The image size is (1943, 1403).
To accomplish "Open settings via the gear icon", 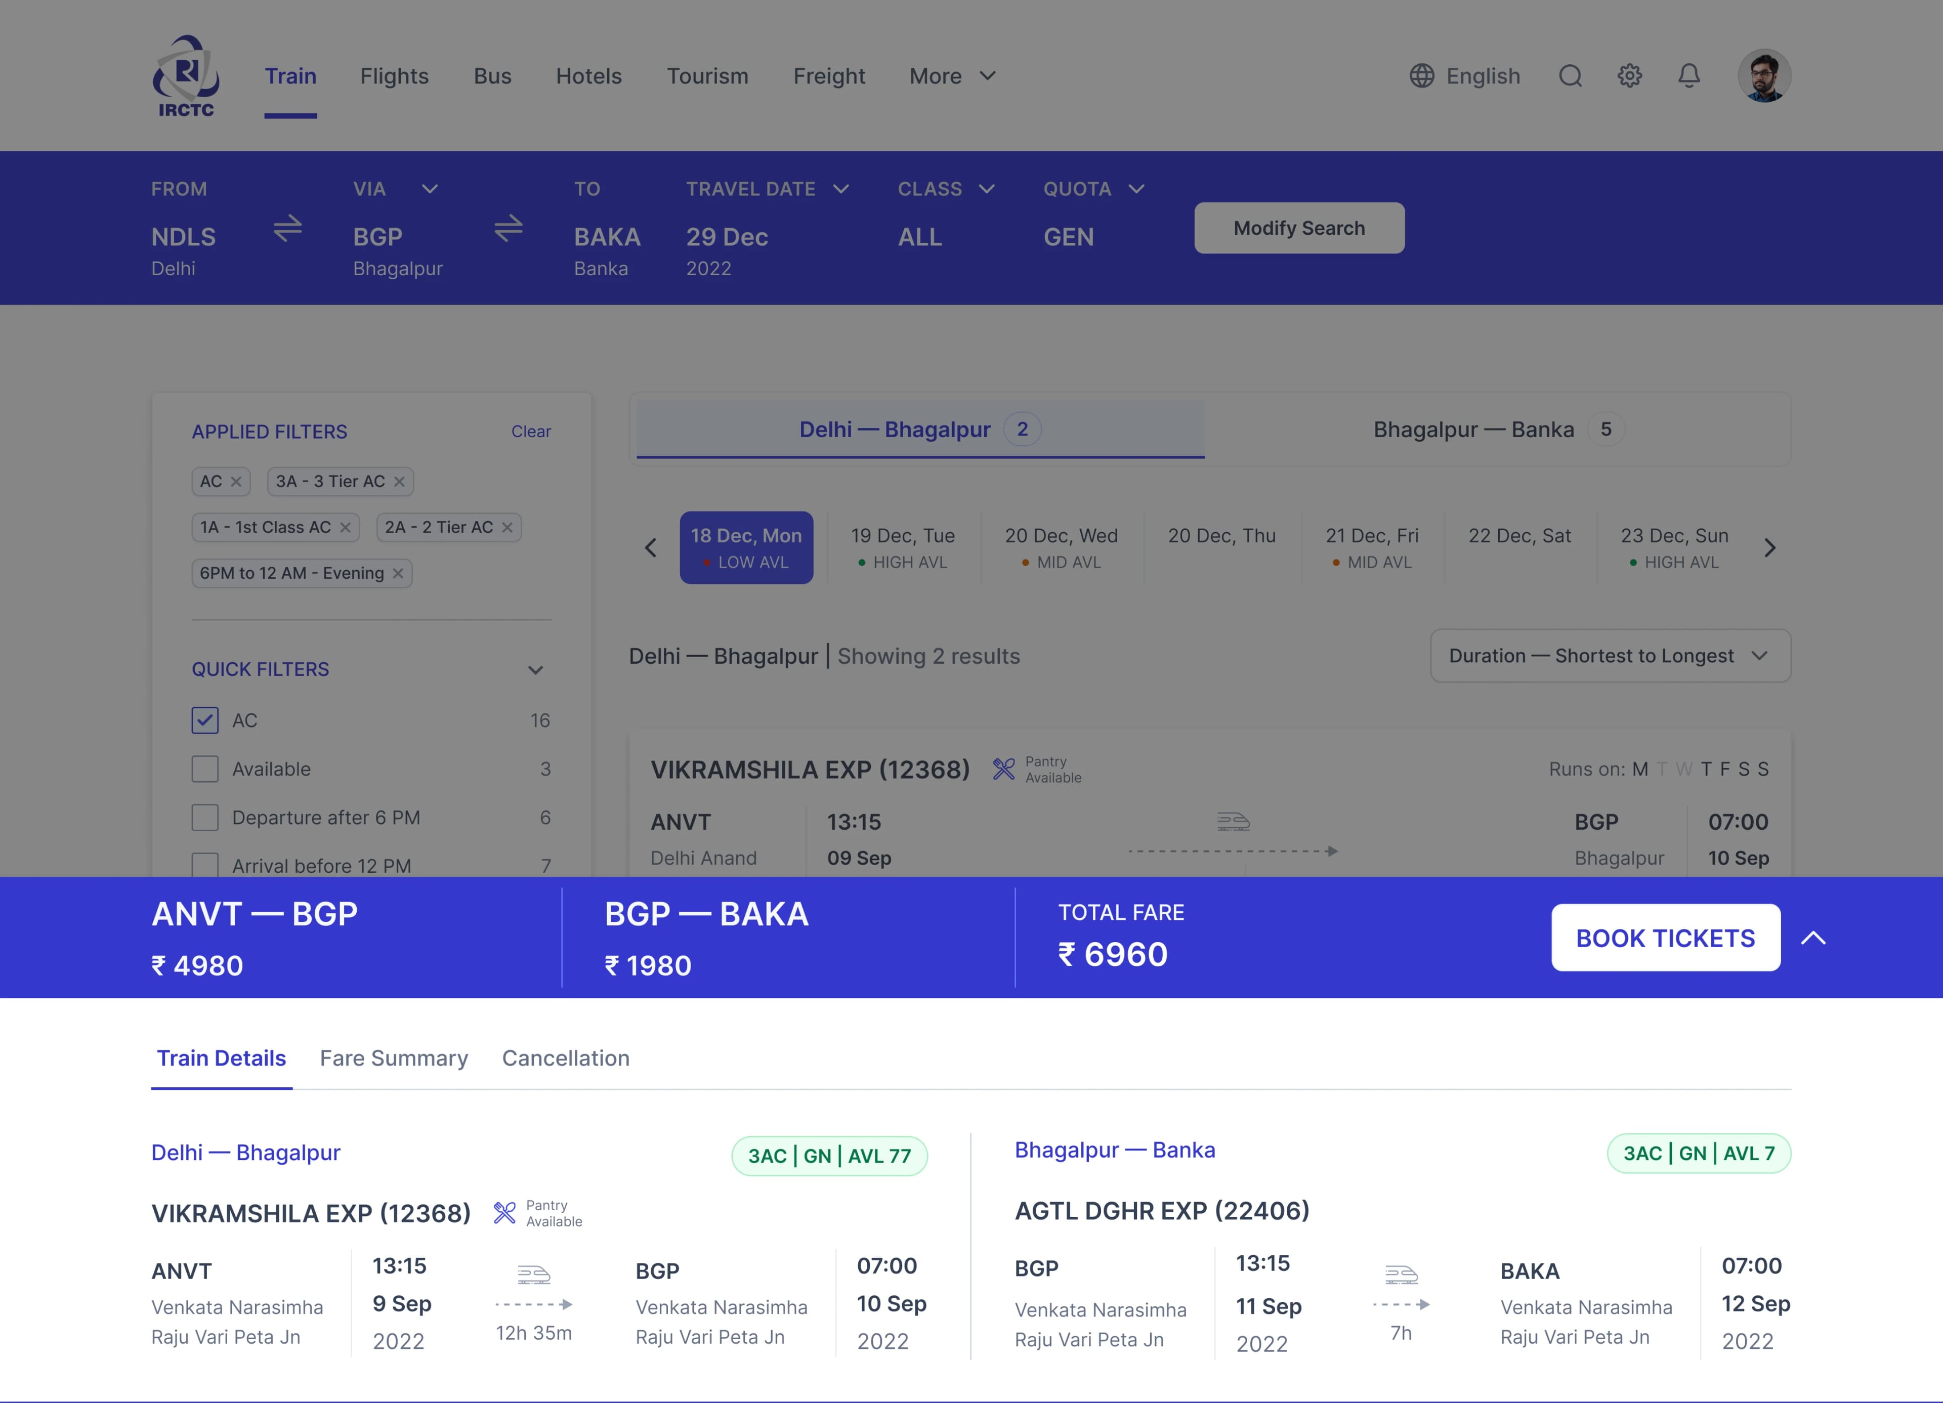I will coord(1629,75).
